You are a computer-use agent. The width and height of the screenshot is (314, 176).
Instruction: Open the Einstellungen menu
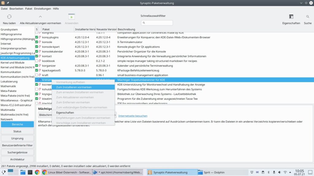click(42, 9)
